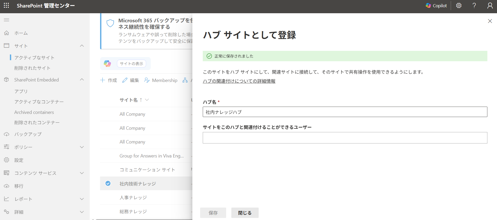The image size is (497, 220).
Task: Click the 正常に保存されました message
Action: pyautogui.click(x=234, y=56)
